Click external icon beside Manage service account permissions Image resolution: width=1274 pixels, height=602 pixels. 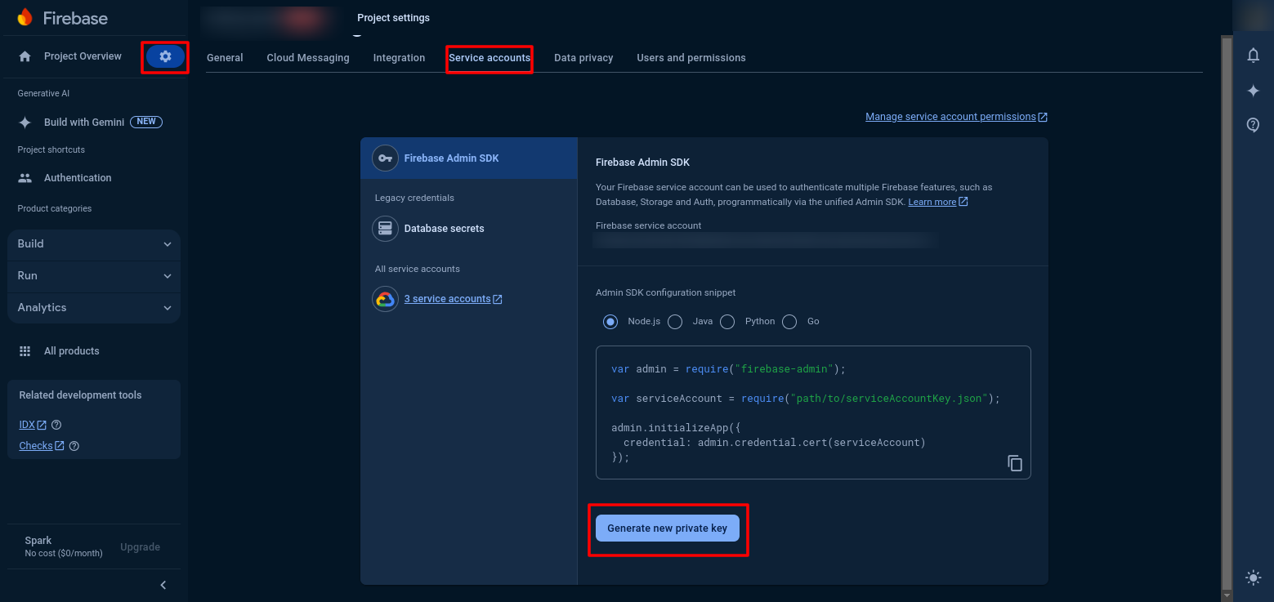click(1043, 117)
